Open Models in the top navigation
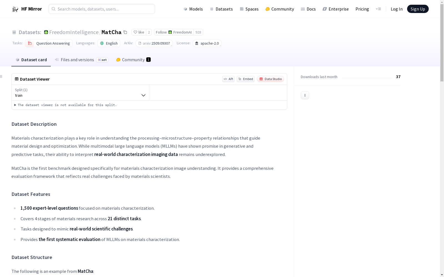This screenshot has height=277, width=444. [193, 9]
